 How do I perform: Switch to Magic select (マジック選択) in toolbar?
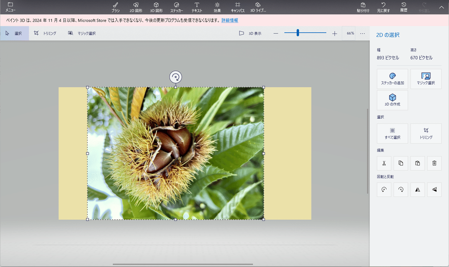[x=82, y=33]
